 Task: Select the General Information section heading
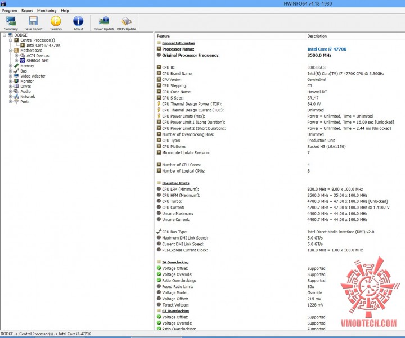click(178, 43)
